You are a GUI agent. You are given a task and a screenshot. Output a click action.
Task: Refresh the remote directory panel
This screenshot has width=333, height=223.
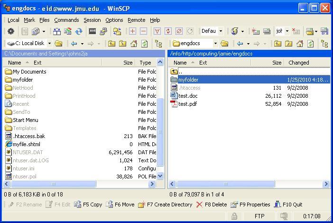coord(311,44)
